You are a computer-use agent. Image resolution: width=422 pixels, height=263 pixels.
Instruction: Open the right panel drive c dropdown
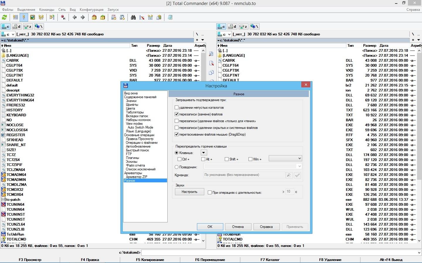(x=224, y=34)
